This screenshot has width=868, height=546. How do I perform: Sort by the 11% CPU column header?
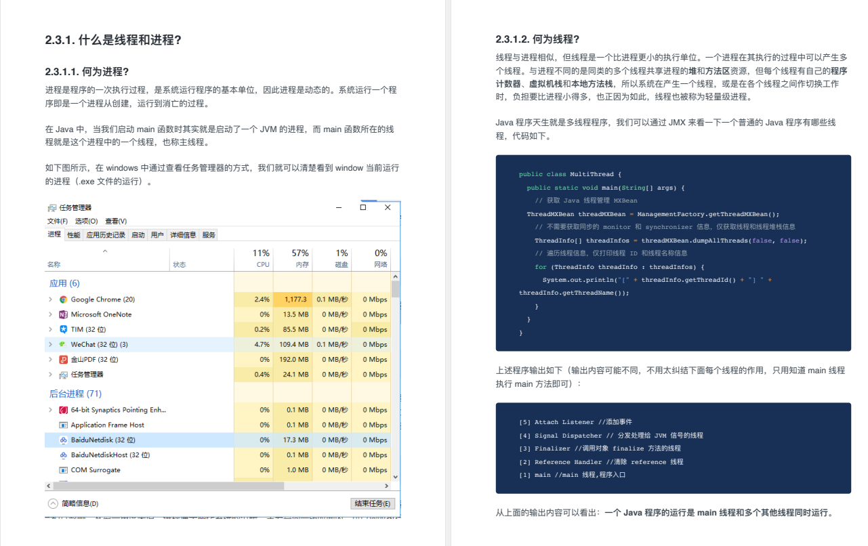pyautogui.click(x=253, y=258)
